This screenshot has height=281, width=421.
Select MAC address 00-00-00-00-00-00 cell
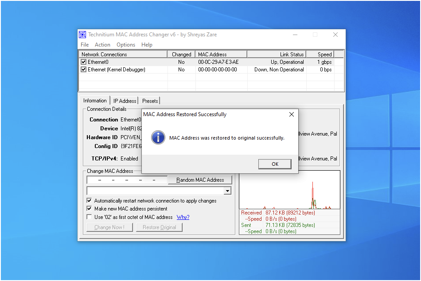[x=218, y=70]
